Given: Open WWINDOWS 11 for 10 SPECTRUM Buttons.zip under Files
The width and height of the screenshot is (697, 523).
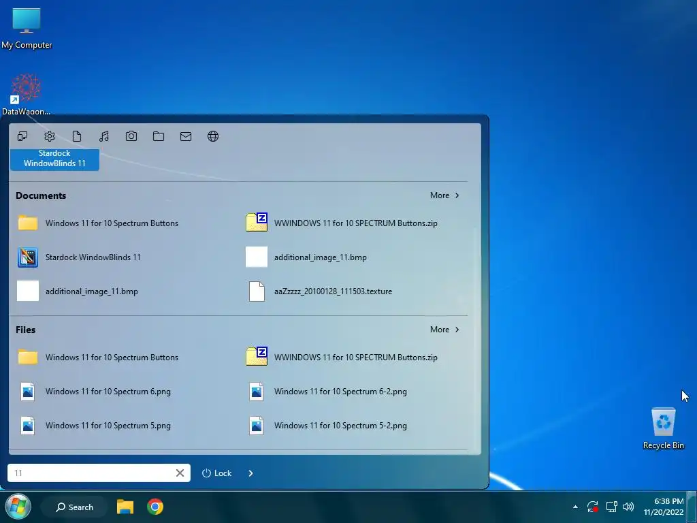Looking at the screenshot, I should point(342,357).
